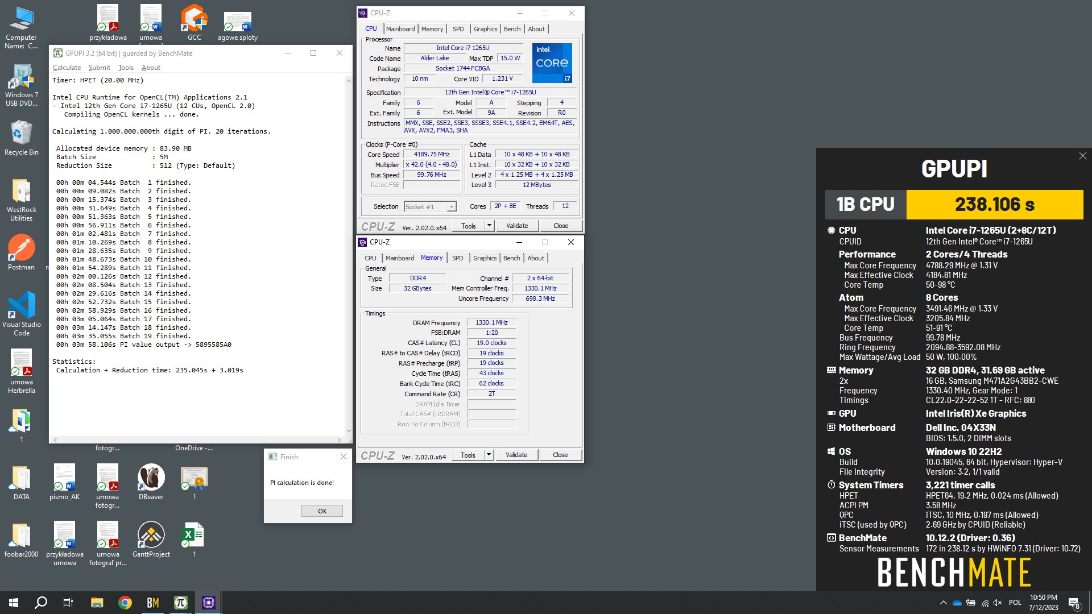Open WestRock Utilities folder icon
This screenshot has height=614, width=1092.
pyautogui.click(x=21, y=200)
